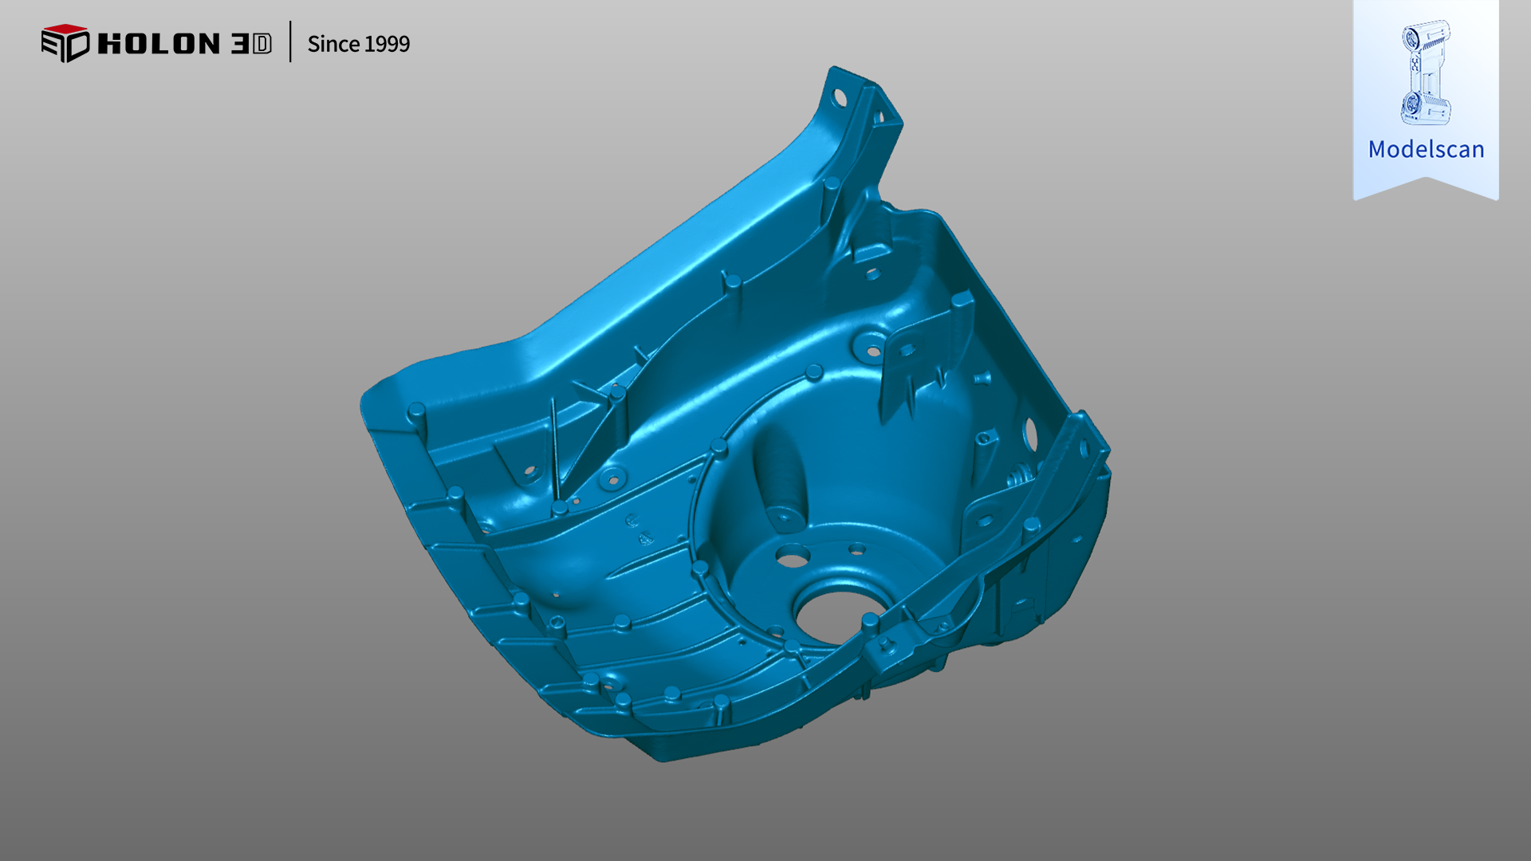Click the Modelscan label text
The height and width of the screenshot is (861, 1531).
[1426, 149]
